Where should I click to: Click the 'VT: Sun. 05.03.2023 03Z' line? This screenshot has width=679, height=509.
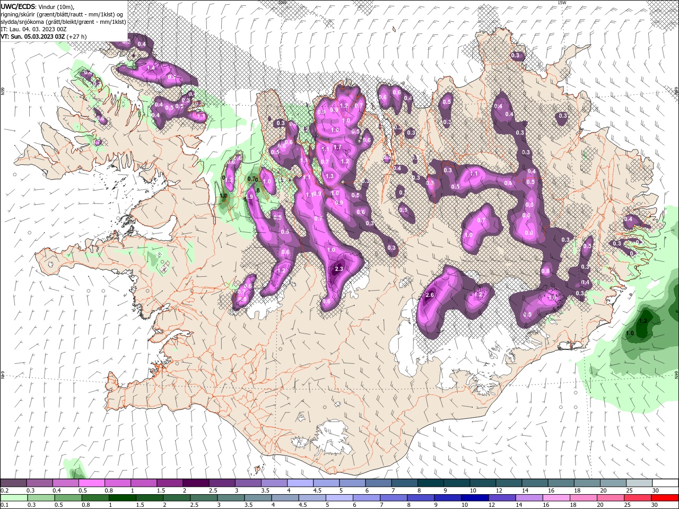[33, 37]
